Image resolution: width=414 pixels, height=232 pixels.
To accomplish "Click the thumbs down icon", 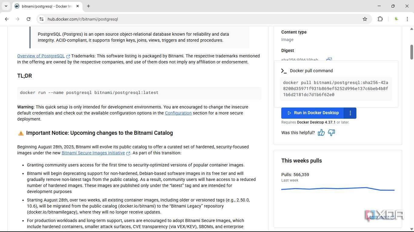I will tap(332, 133).
